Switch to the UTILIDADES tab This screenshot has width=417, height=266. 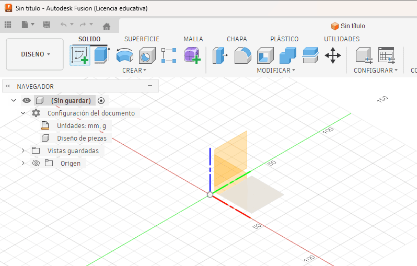pyautogui.click(x=342, y=39)
